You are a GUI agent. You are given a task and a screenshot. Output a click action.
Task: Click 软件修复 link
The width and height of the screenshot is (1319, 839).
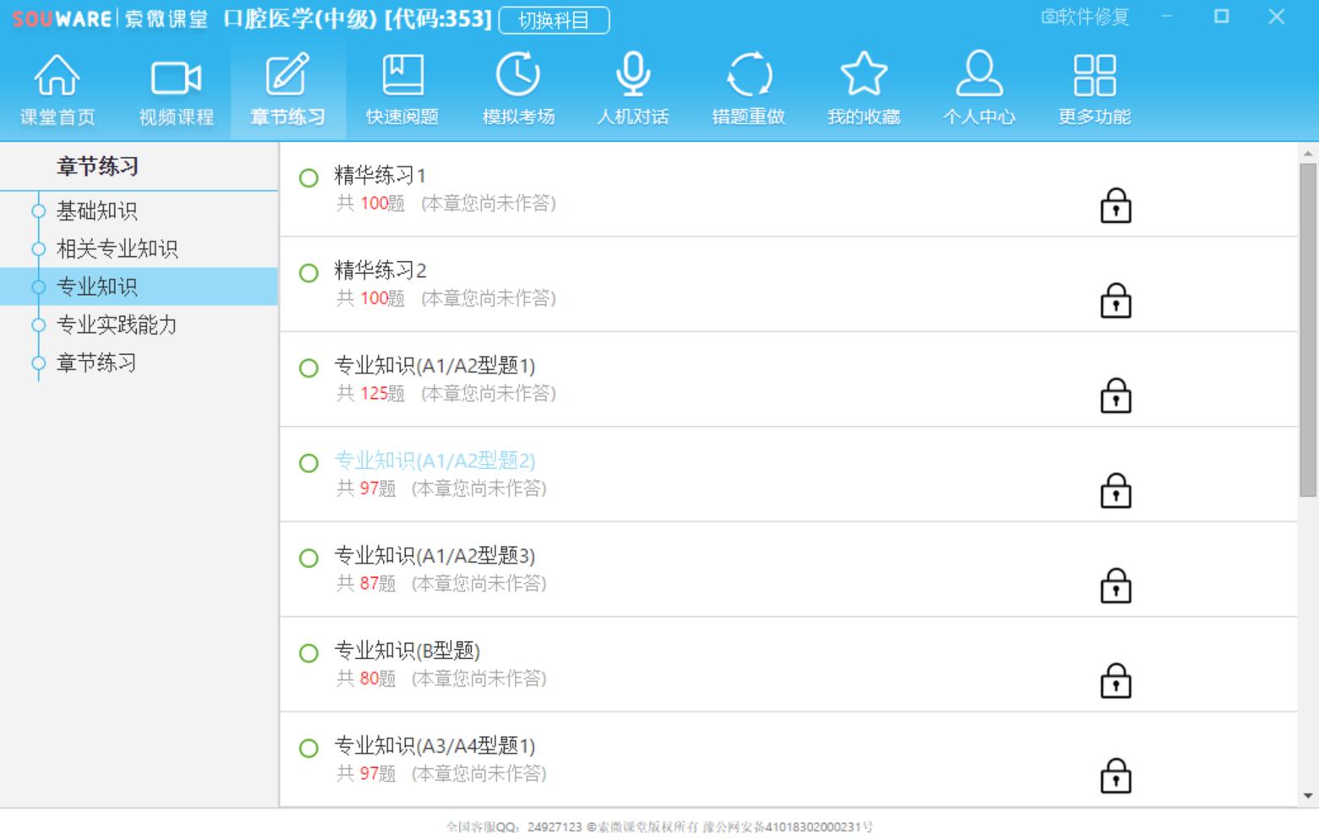[1085, 17]
